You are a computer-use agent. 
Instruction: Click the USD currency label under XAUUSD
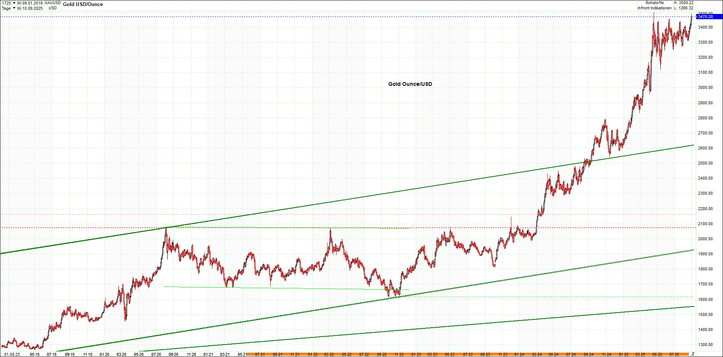tap(52, 8)
